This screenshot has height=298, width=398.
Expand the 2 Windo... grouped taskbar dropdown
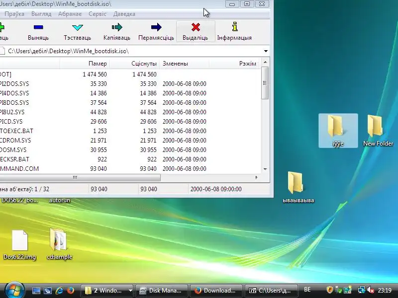click(x=130, y=291)
